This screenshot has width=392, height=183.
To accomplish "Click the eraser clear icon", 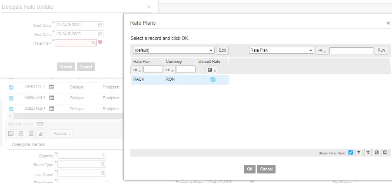I will (41, 134).
